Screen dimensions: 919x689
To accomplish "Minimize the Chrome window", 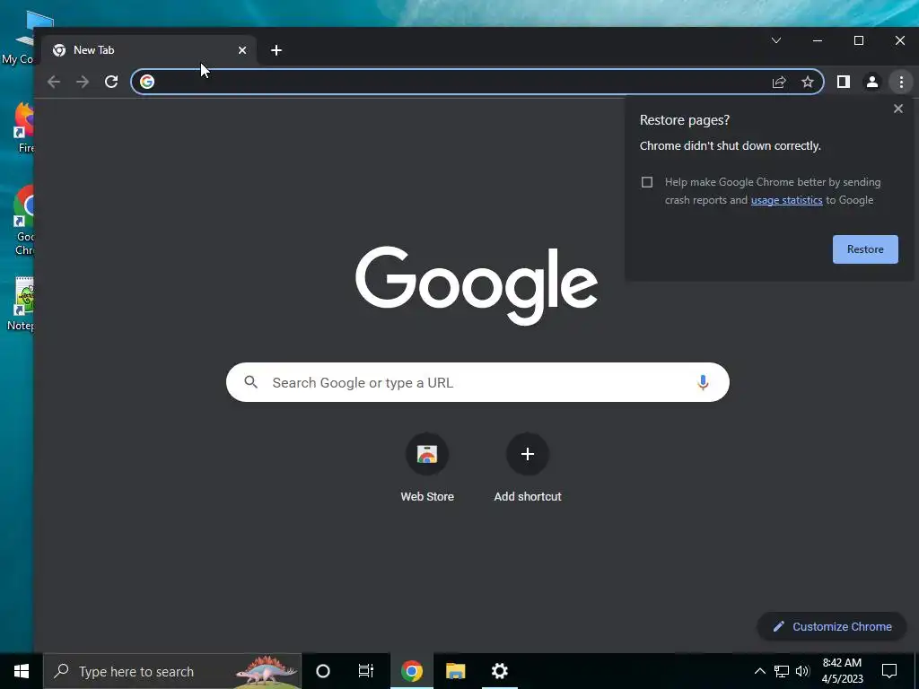I will pyautogui.click(x=817, y=40).
